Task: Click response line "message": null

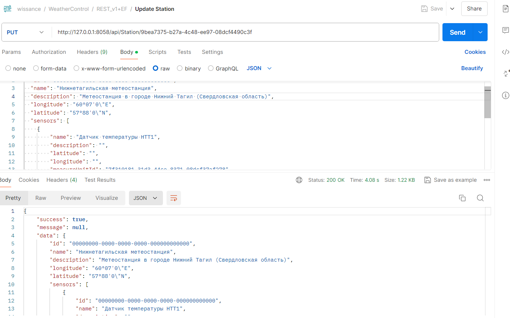Action: click(x=62, y=227)
